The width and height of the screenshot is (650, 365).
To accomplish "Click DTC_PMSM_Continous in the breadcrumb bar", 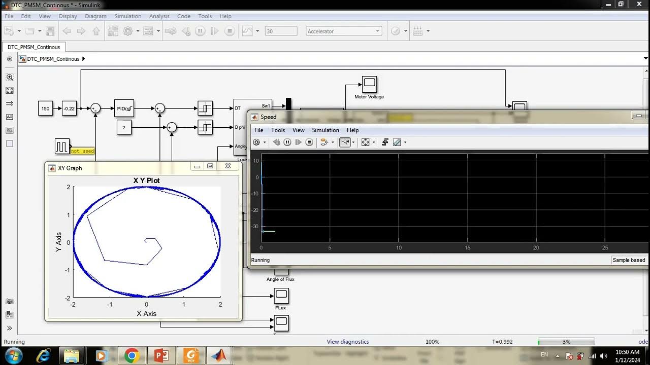I will [53, 59].
